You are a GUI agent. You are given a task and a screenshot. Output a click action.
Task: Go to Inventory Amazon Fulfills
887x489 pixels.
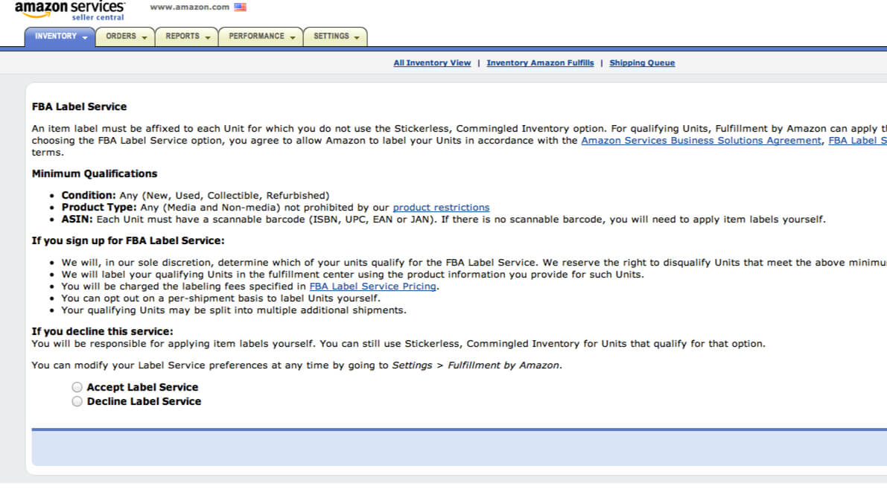[540, 63]
